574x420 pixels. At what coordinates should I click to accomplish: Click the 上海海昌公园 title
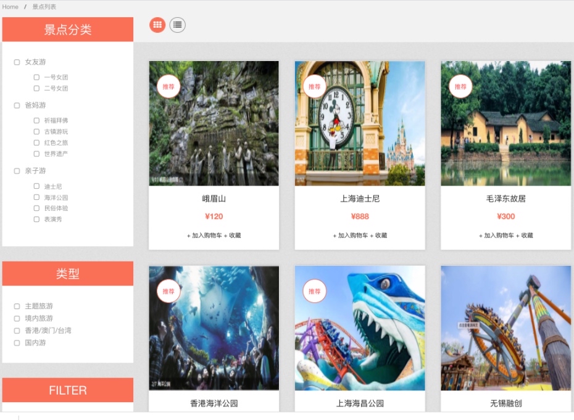click(x=360, y=403)
